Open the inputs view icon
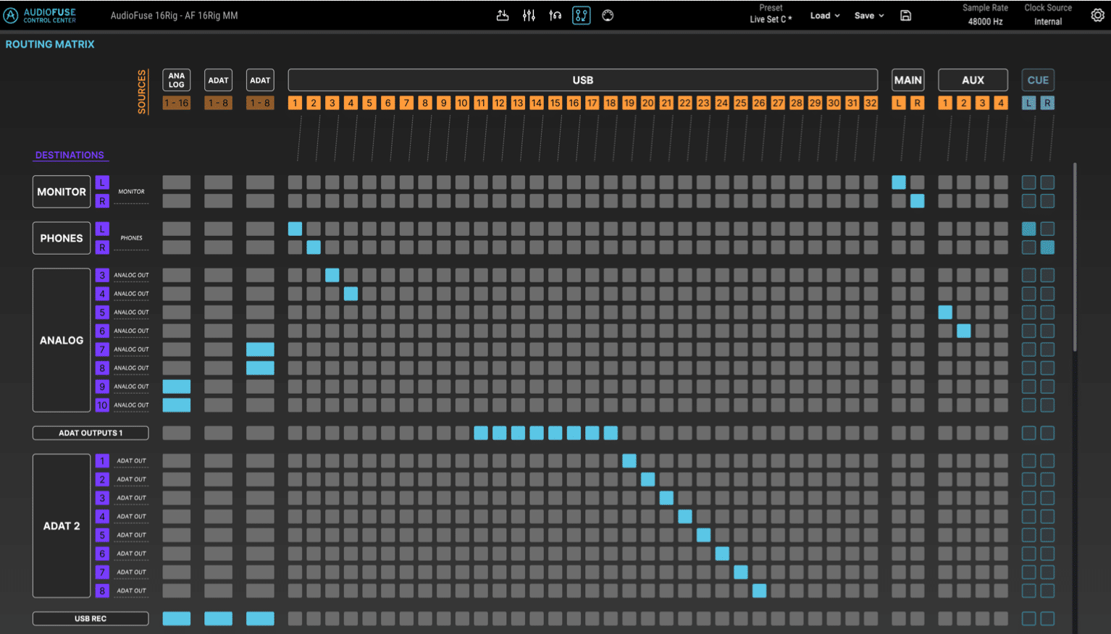The width and height of the screenshot is (1111, 634). click(x=502, y=15)
